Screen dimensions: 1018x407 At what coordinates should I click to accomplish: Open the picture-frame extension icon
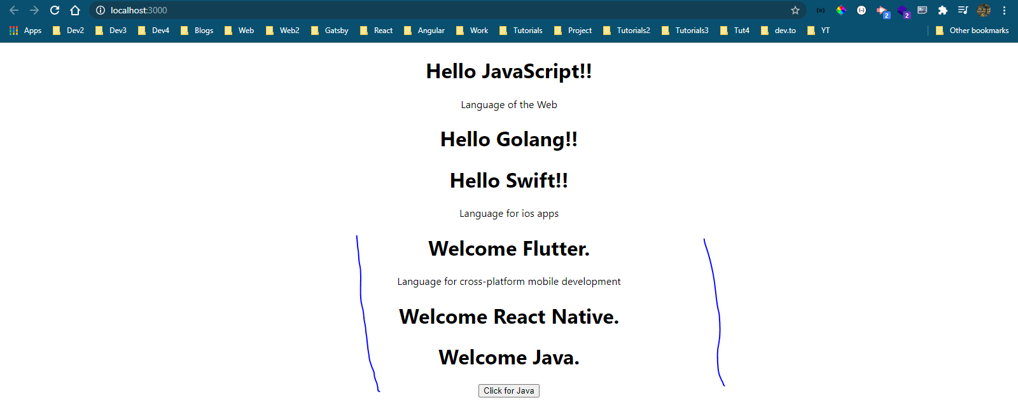(x=923, y=10)
